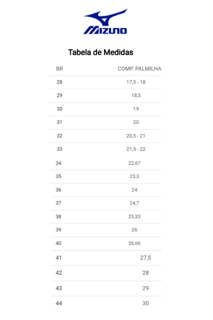Click the 26,66 insole value

134,243
